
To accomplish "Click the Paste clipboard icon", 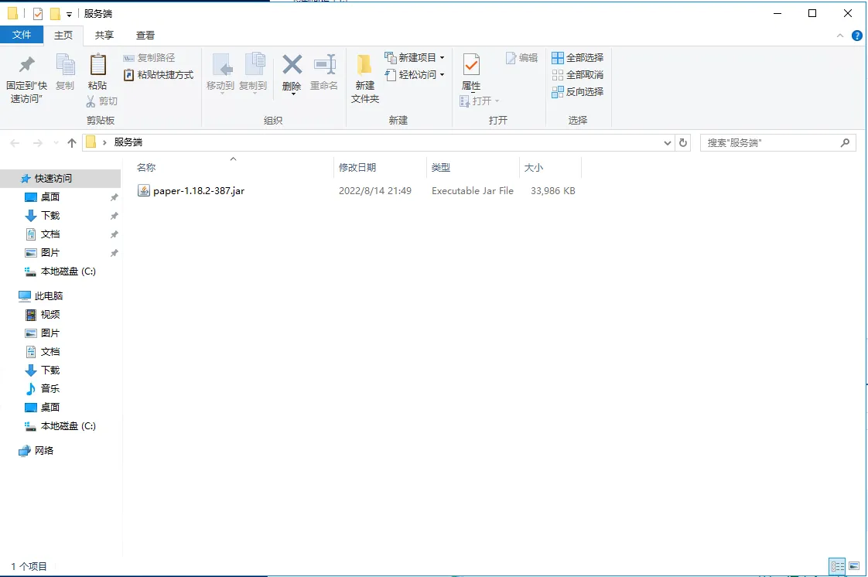I will click(97, 66).
